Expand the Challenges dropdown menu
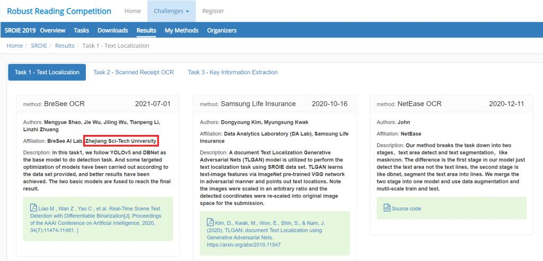 pos(171,11)
